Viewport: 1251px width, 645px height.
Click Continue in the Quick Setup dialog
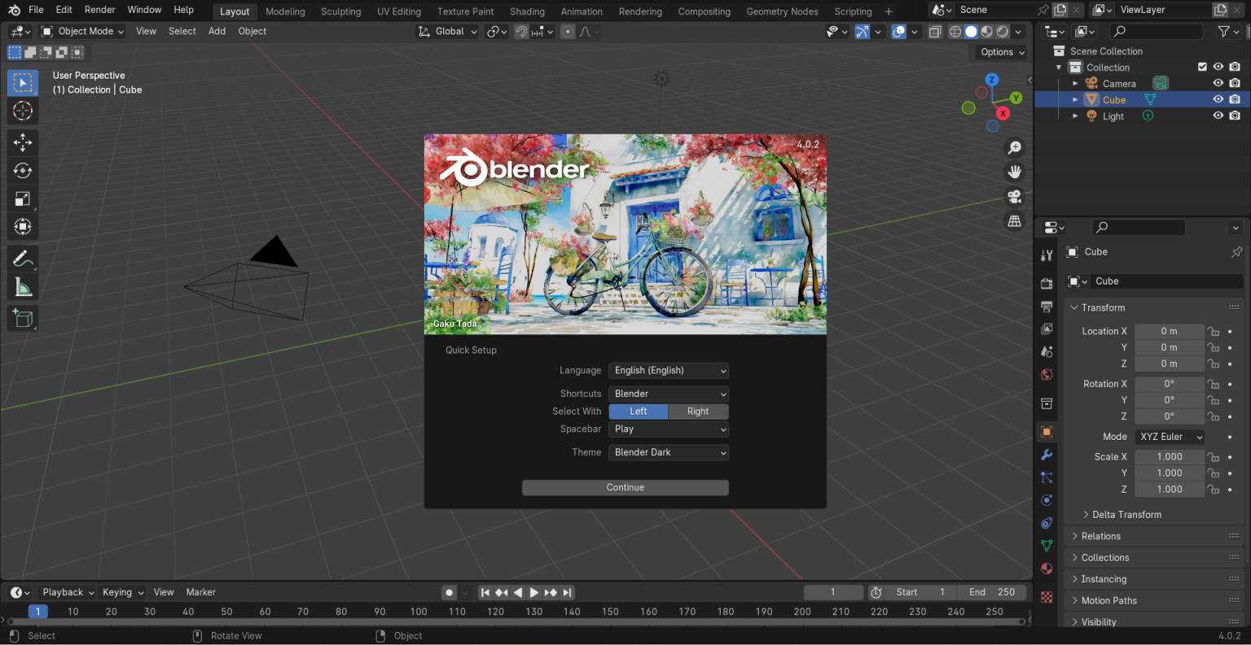625,487
